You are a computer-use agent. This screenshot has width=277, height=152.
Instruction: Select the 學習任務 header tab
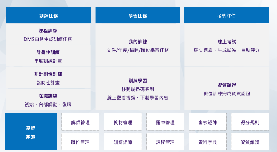138,16
